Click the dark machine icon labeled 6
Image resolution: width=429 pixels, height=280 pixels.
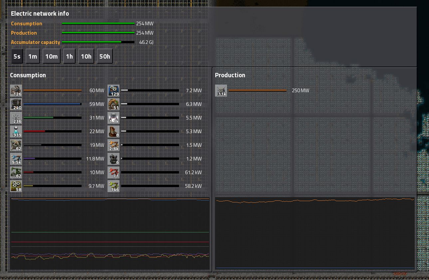[113, 159]
